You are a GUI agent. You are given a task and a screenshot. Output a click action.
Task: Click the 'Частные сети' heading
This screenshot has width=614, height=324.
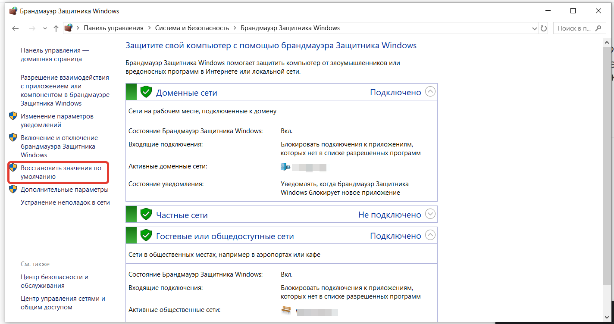point(182,215)
